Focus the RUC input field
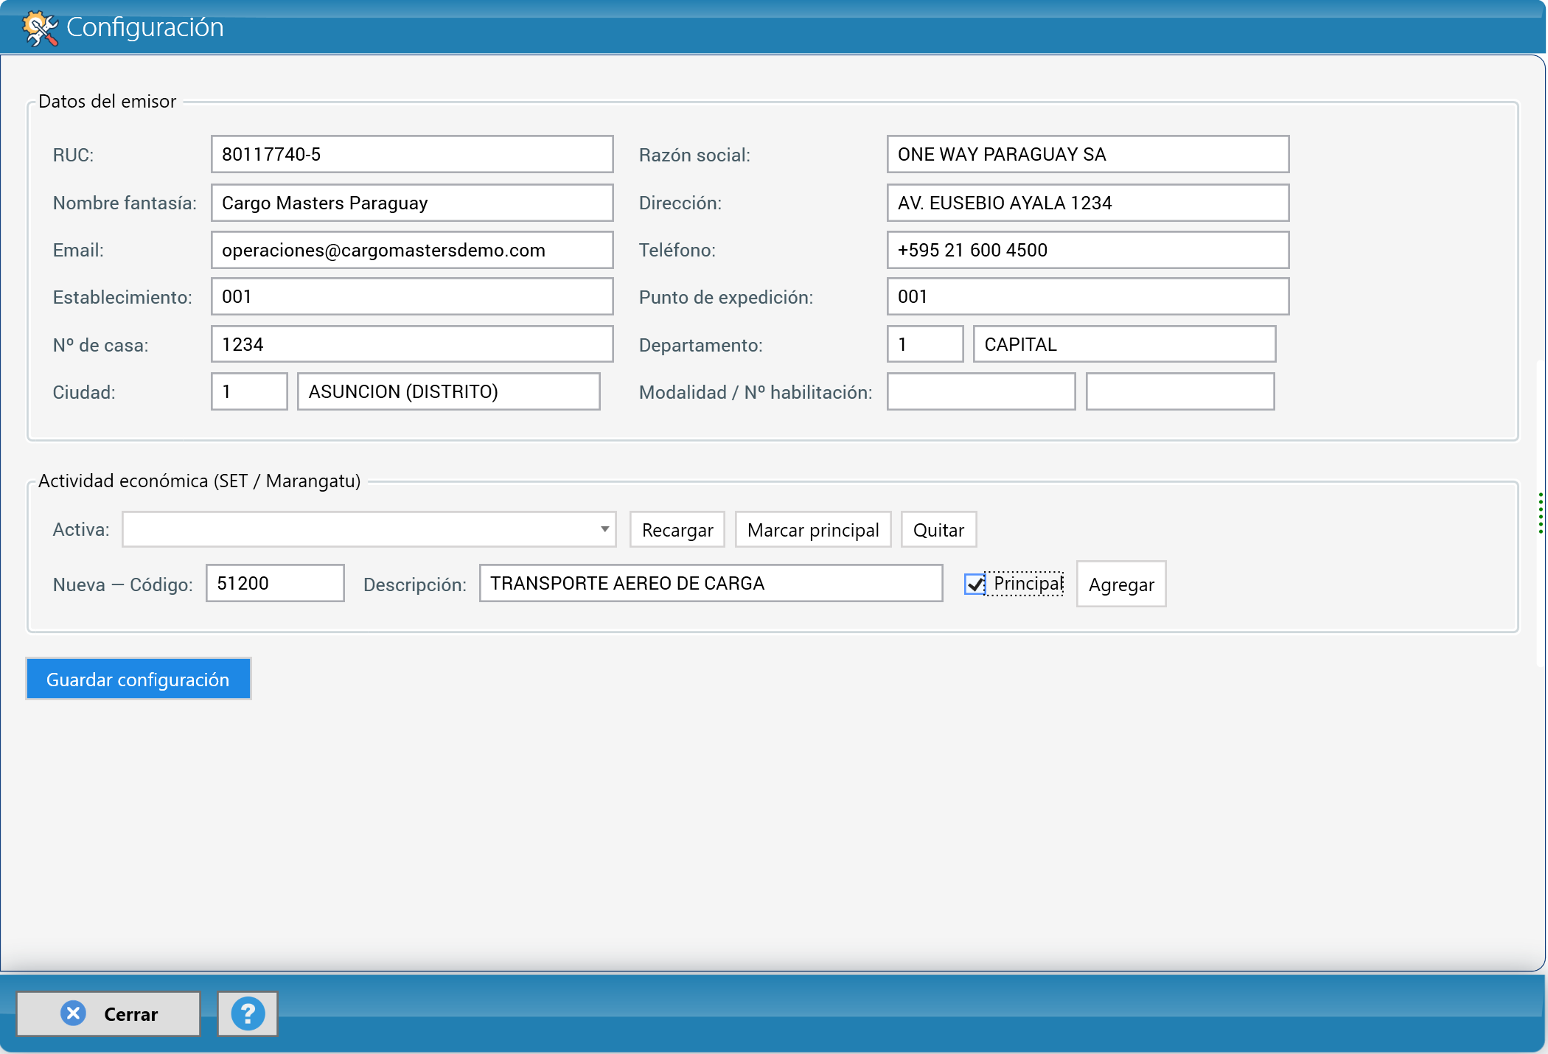The height and width of the screenshot is (1054, 1548). (x=412, y=154)
